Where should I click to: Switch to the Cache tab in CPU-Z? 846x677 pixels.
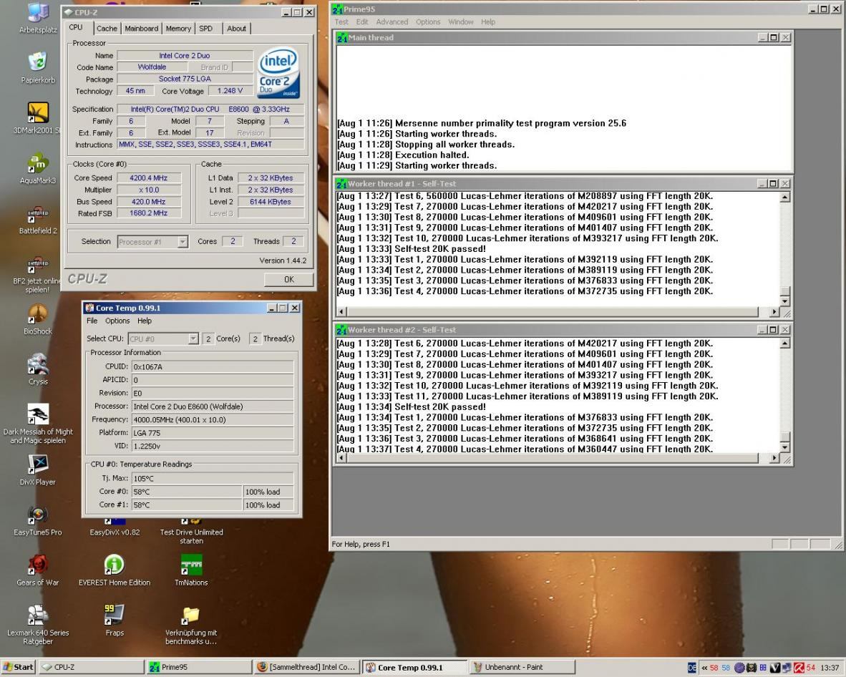click(107, 29)
